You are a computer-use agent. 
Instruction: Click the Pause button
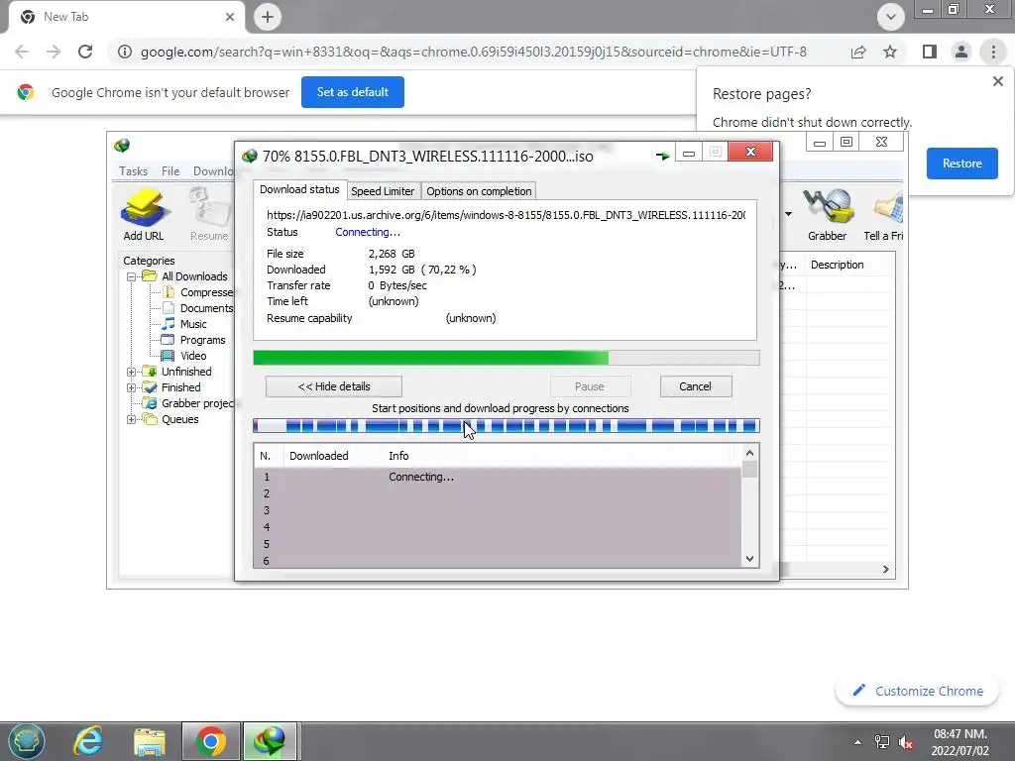pyautogui.click(x=590, y=386)
